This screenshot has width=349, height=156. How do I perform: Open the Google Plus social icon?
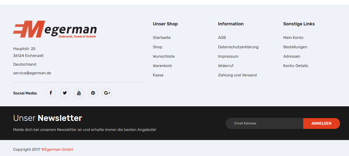[x=107, y=93]
